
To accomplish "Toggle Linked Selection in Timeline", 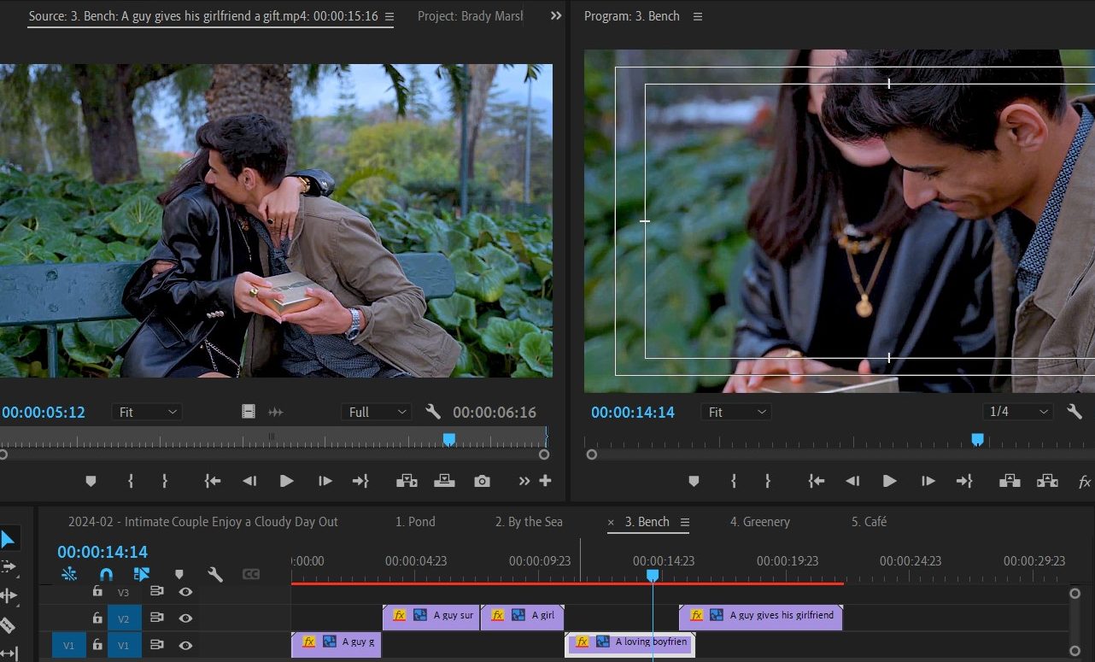I will 142,575.
